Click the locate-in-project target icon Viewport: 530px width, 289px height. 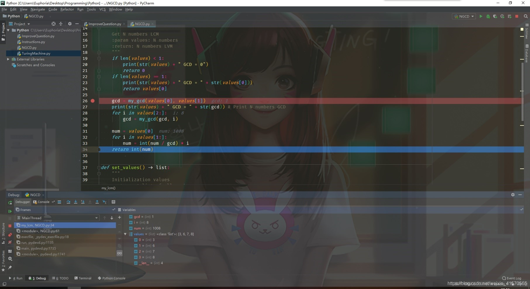pyautogui.click(x=53, y=24)
